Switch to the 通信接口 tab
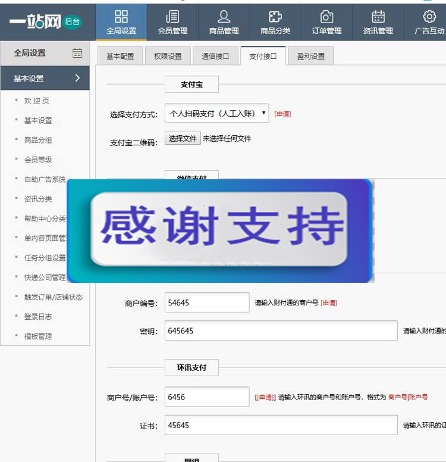Image resolution: width=446 pixels, height=462 pixels. pyautogui.click(x=215, y=57)
